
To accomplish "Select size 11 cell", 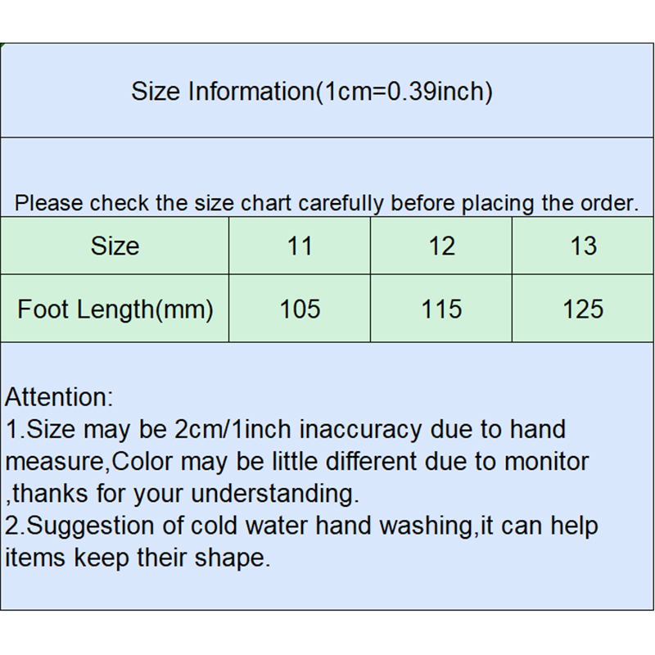I will [300, 246].
